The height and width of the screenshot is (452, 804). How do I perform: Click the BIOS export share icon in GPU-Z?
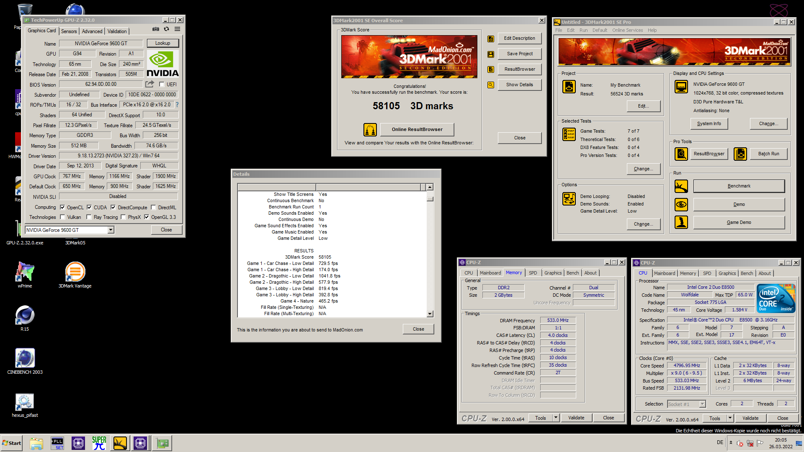(x=150, y=84)
